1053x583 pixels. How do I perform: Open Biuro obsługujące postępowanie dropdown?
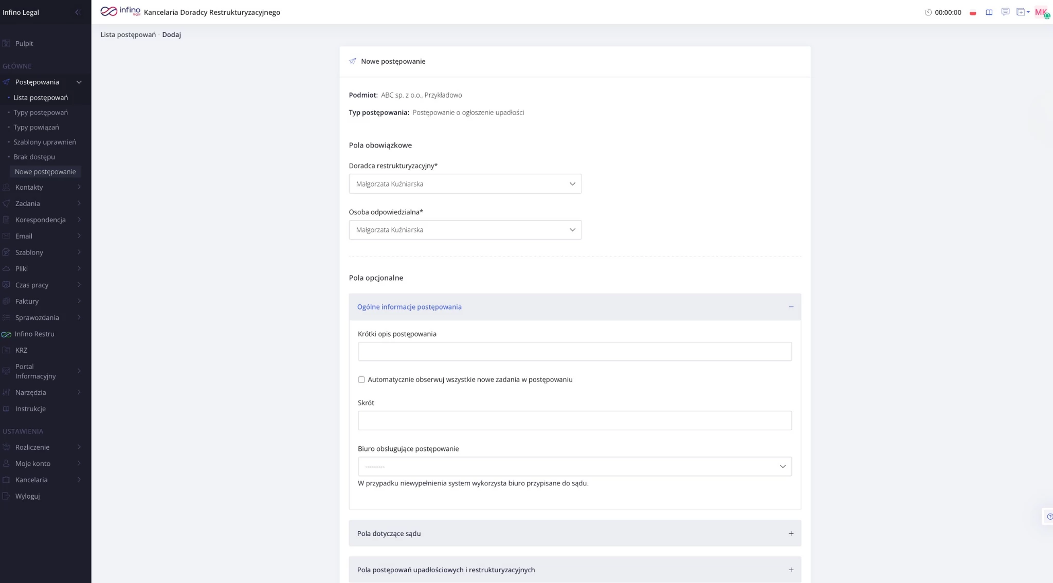[x=574, y=466]
